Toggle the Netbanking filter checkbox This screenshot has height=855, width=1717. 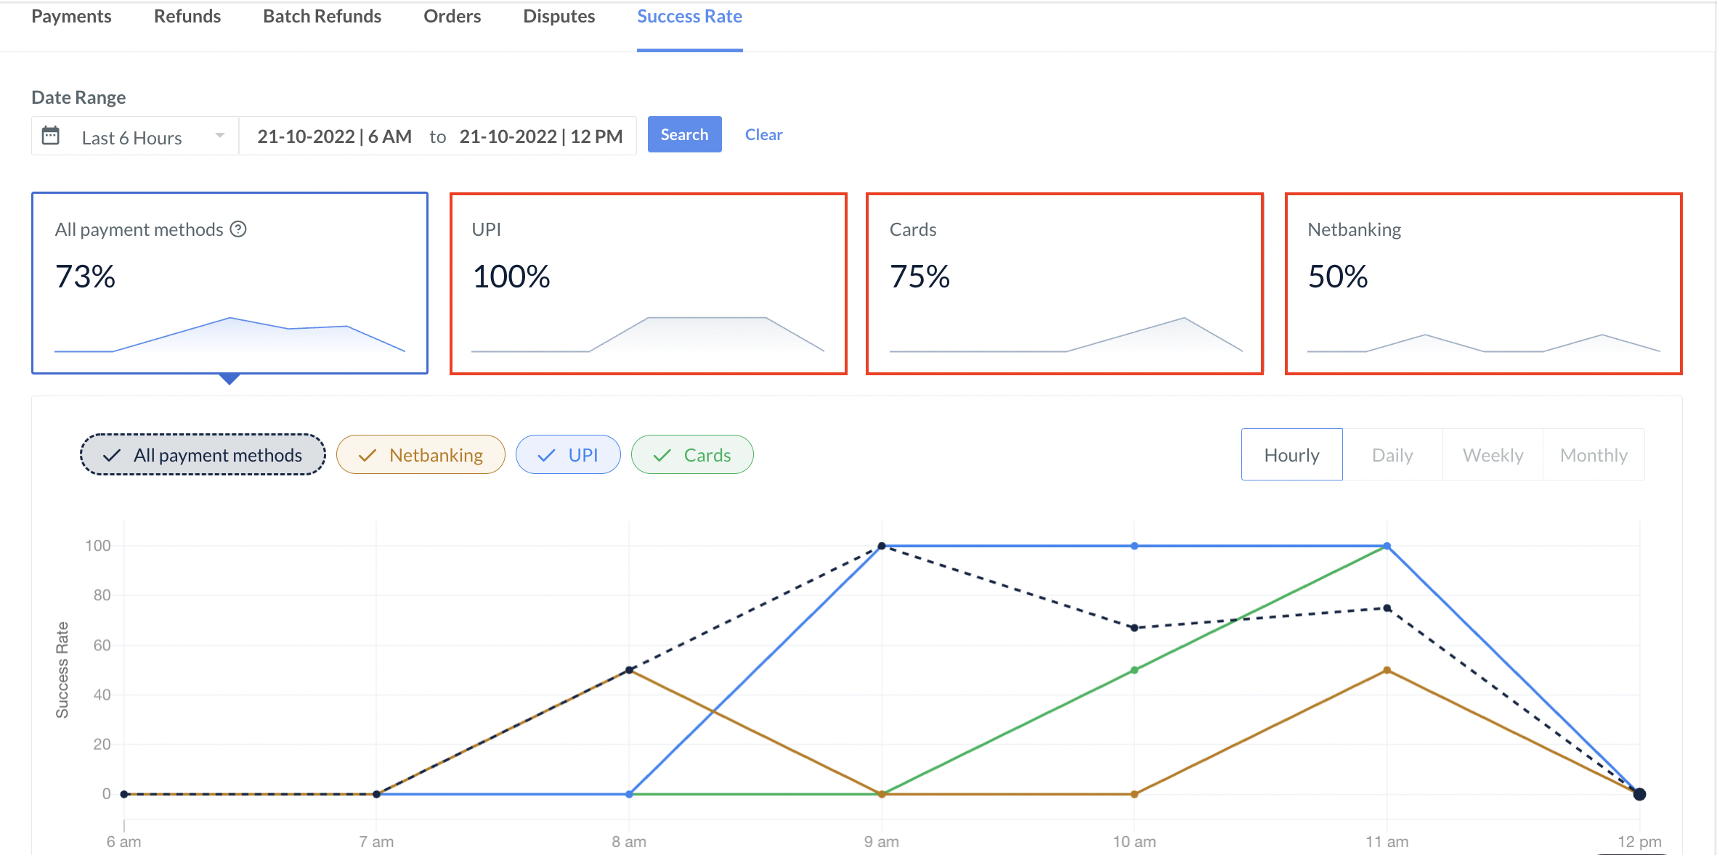point(421,453)
